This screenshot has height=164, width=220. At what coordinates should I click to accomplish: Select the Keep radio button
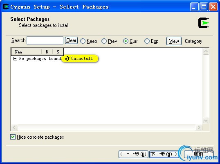pyautogui.click(x=83, y=41)
